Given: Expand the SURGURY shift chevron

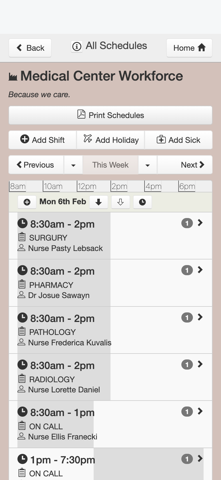Looking at the screenshot, I should click(200, 223).
